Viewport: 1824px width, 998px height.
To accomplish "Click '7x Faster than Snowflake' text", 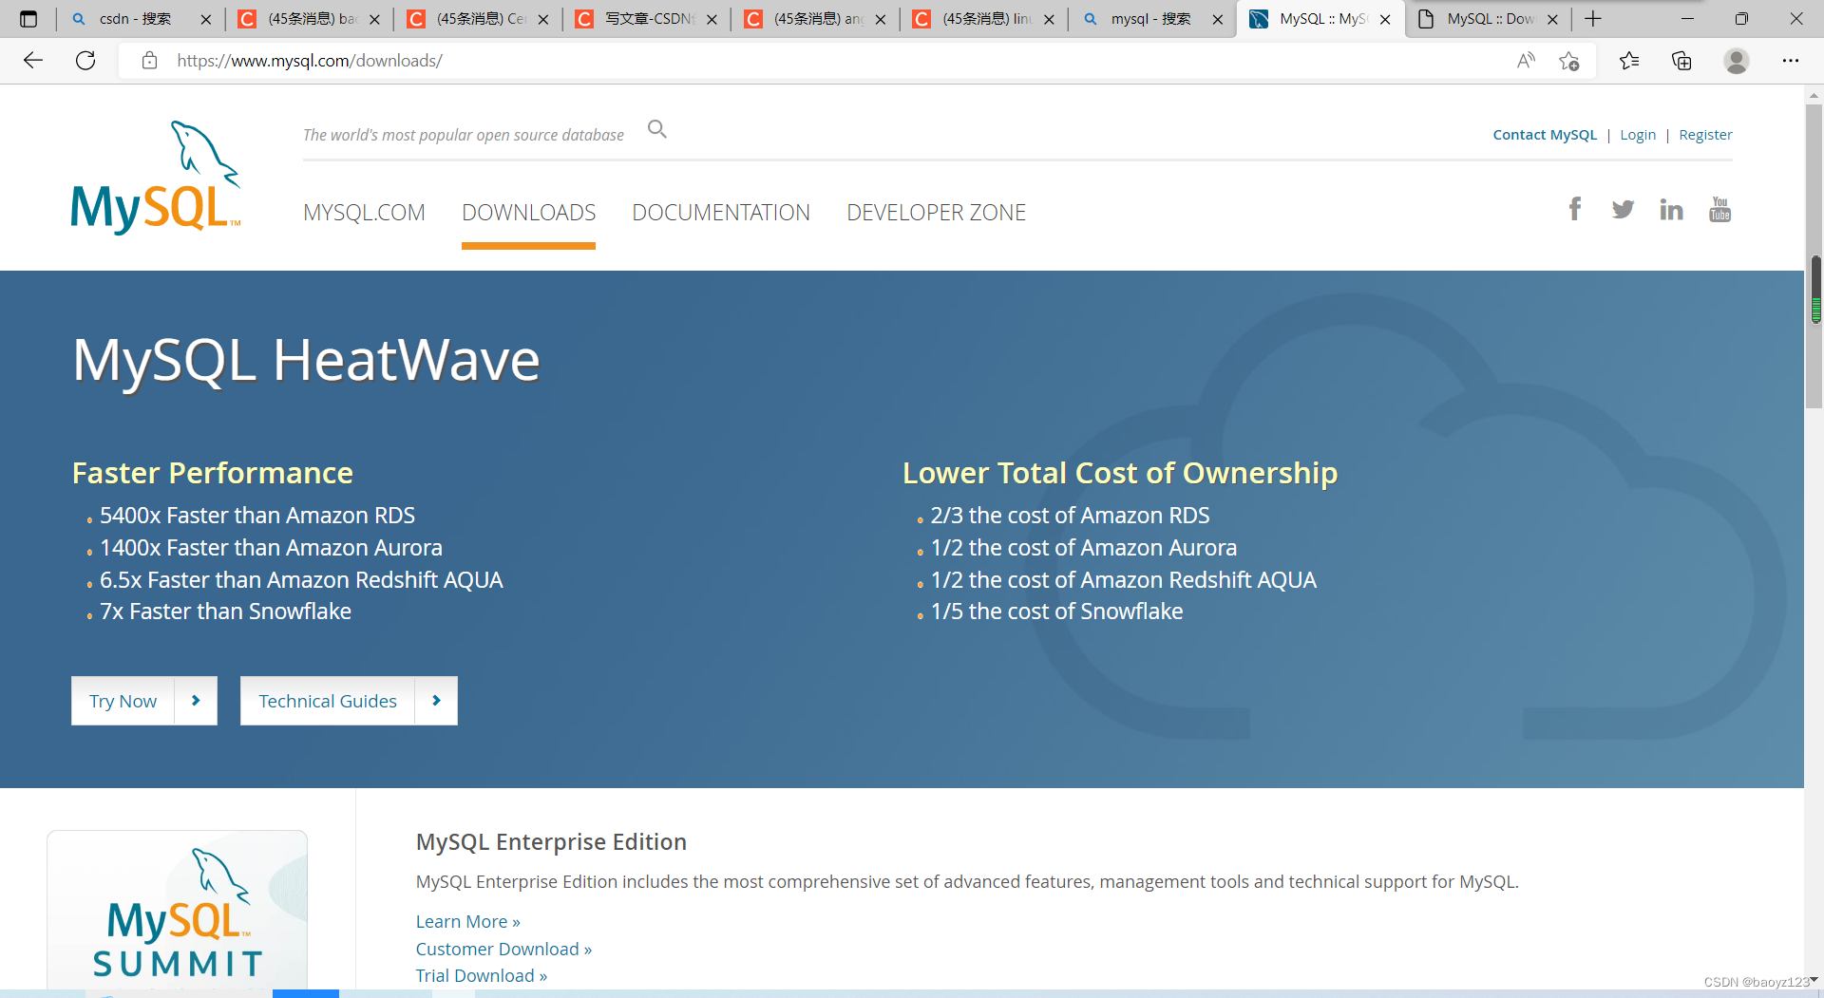I will point(225,612).
